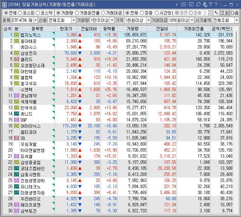Open the 거래대금 10억원이상 dropdown

click(x=192, y=20)
